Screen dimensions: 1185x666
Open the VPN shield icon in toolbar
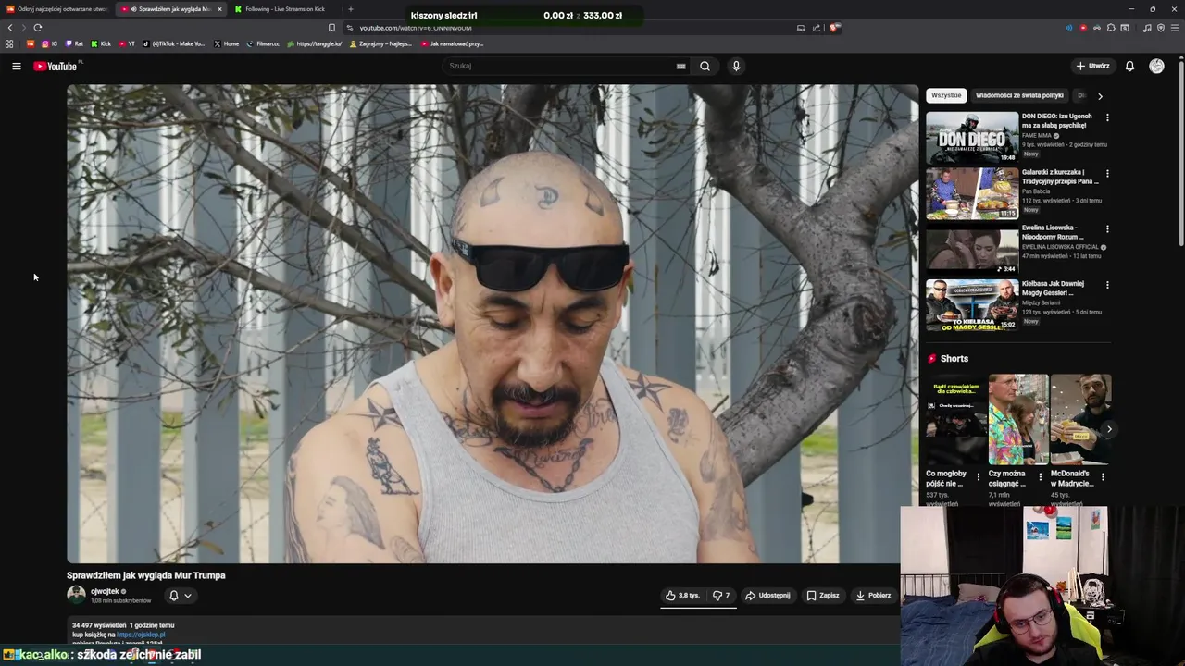(1161, 28)
